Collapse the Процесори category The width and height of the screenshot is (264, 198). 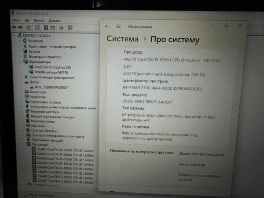pyautogui.click(x=24, y=144)
